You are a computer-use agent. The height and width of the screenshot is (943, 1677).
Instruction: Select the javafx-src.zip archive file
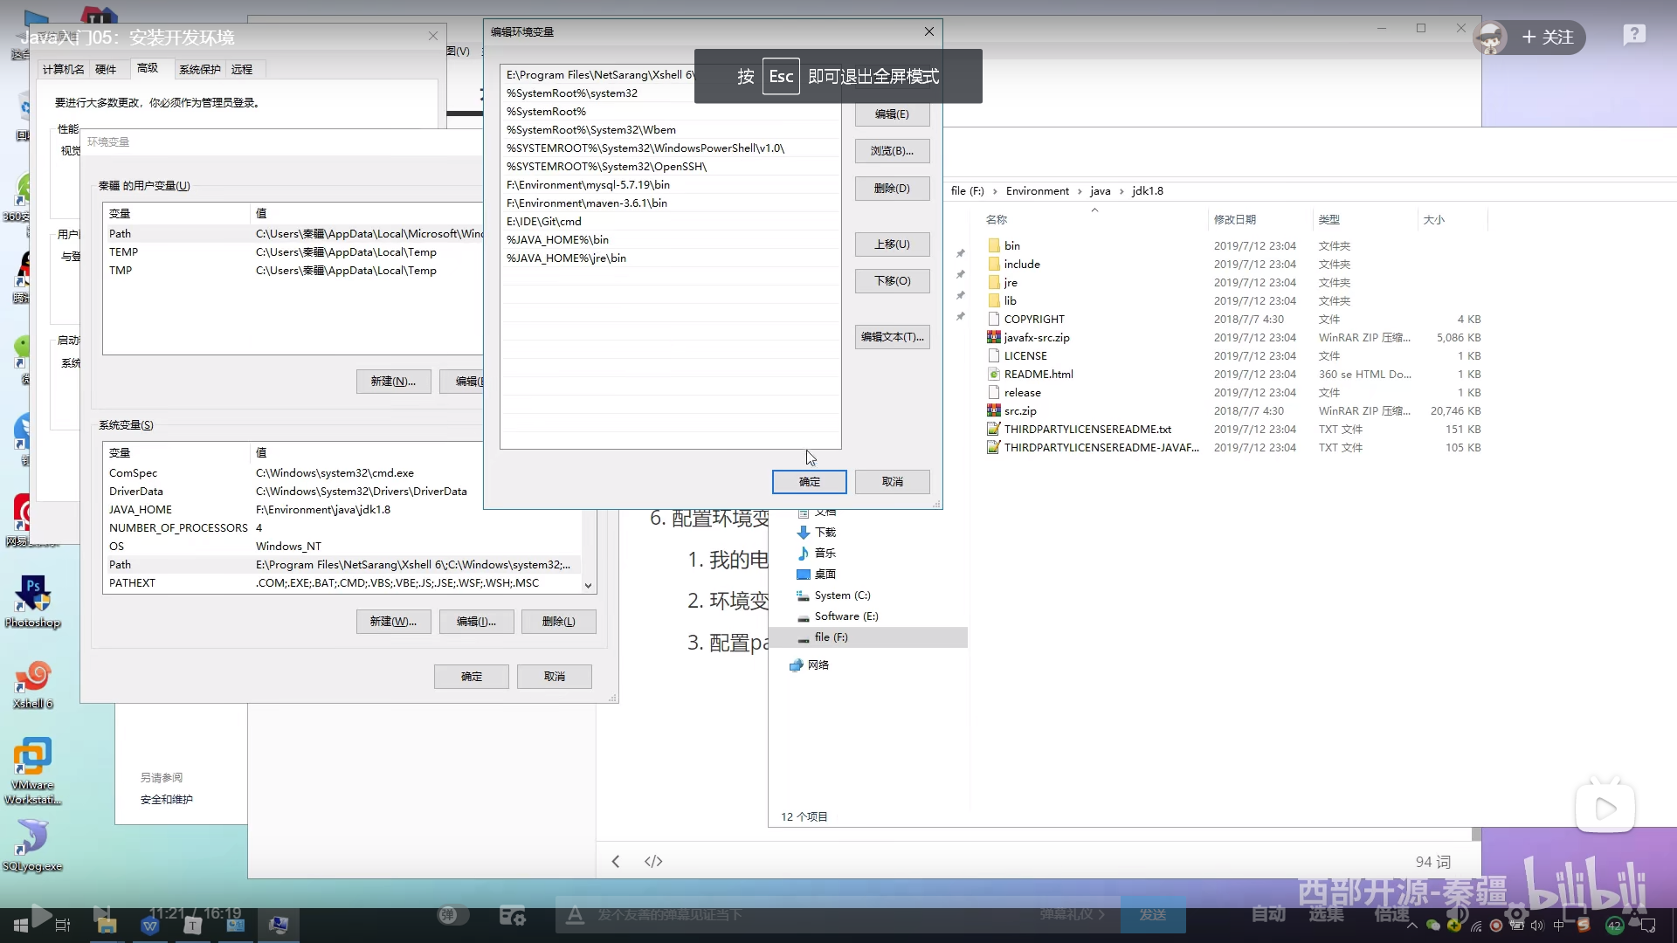(1036, 338)
